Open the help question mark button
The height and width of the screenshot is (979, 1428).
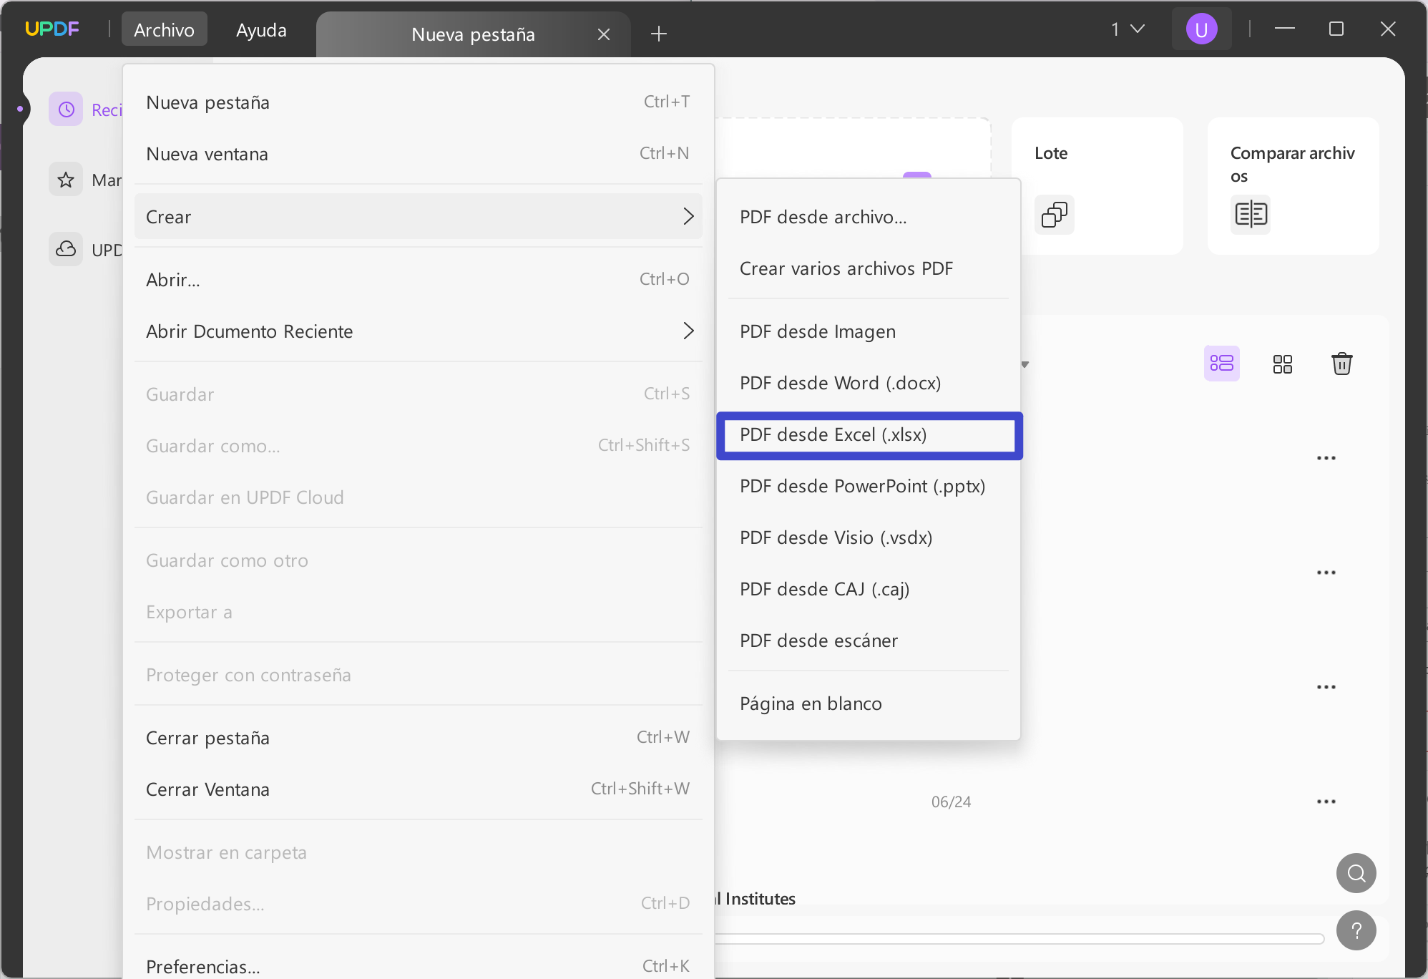(x=1356, y=930)
